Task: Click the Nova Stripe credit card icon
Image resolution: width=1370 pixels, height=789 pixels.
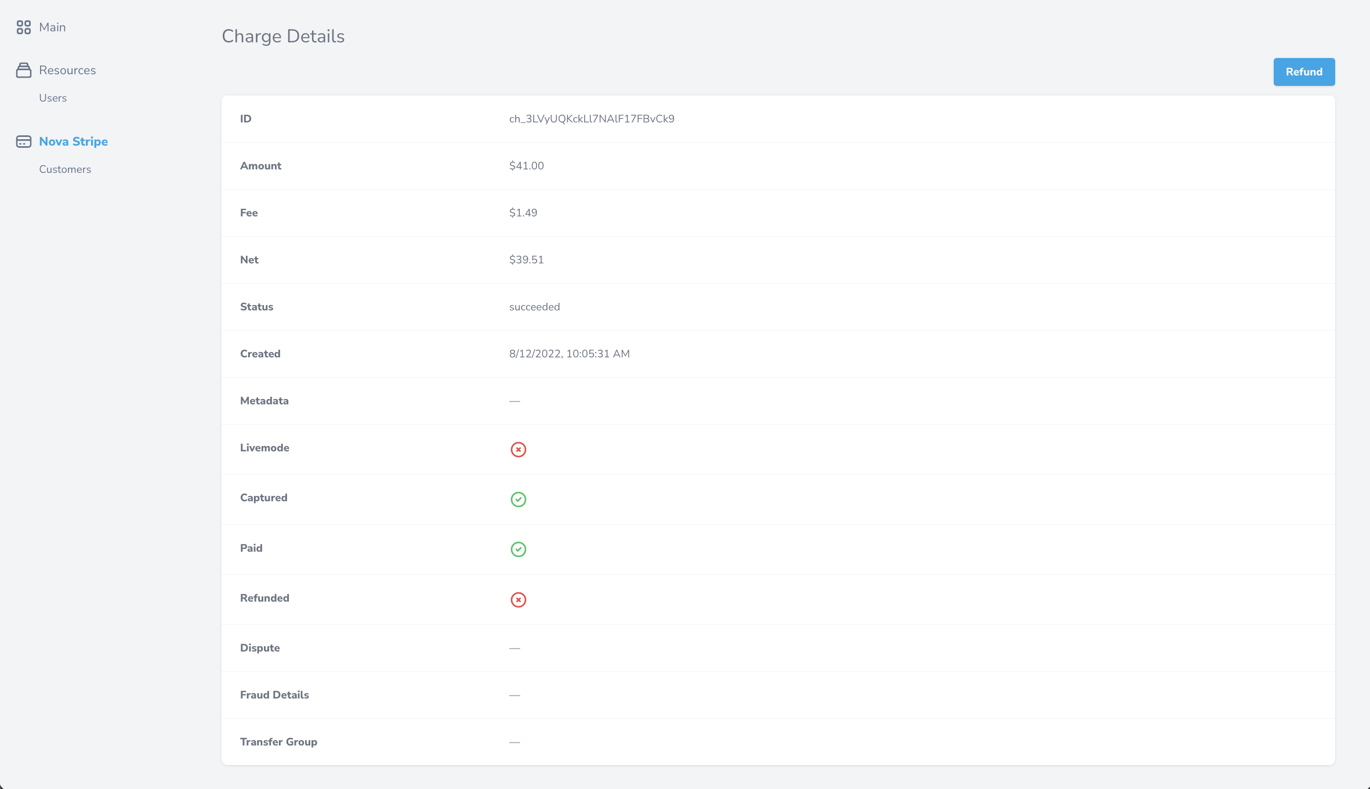Action: tap(24, 142)
